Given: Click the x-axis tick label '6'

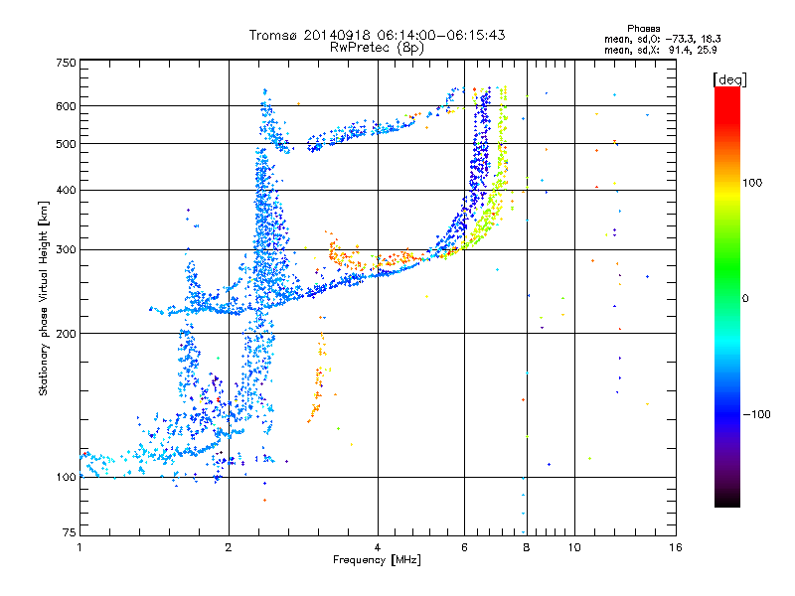Looking at the screenshot, I should click(464, 547).
